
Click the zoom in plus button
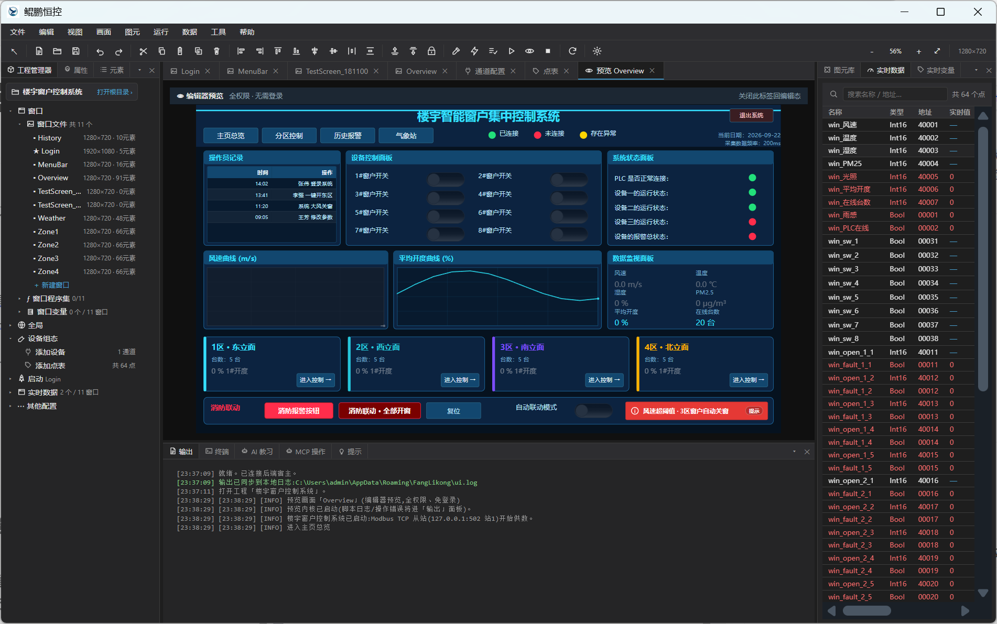pyautogui.click(x=918, y=51)
